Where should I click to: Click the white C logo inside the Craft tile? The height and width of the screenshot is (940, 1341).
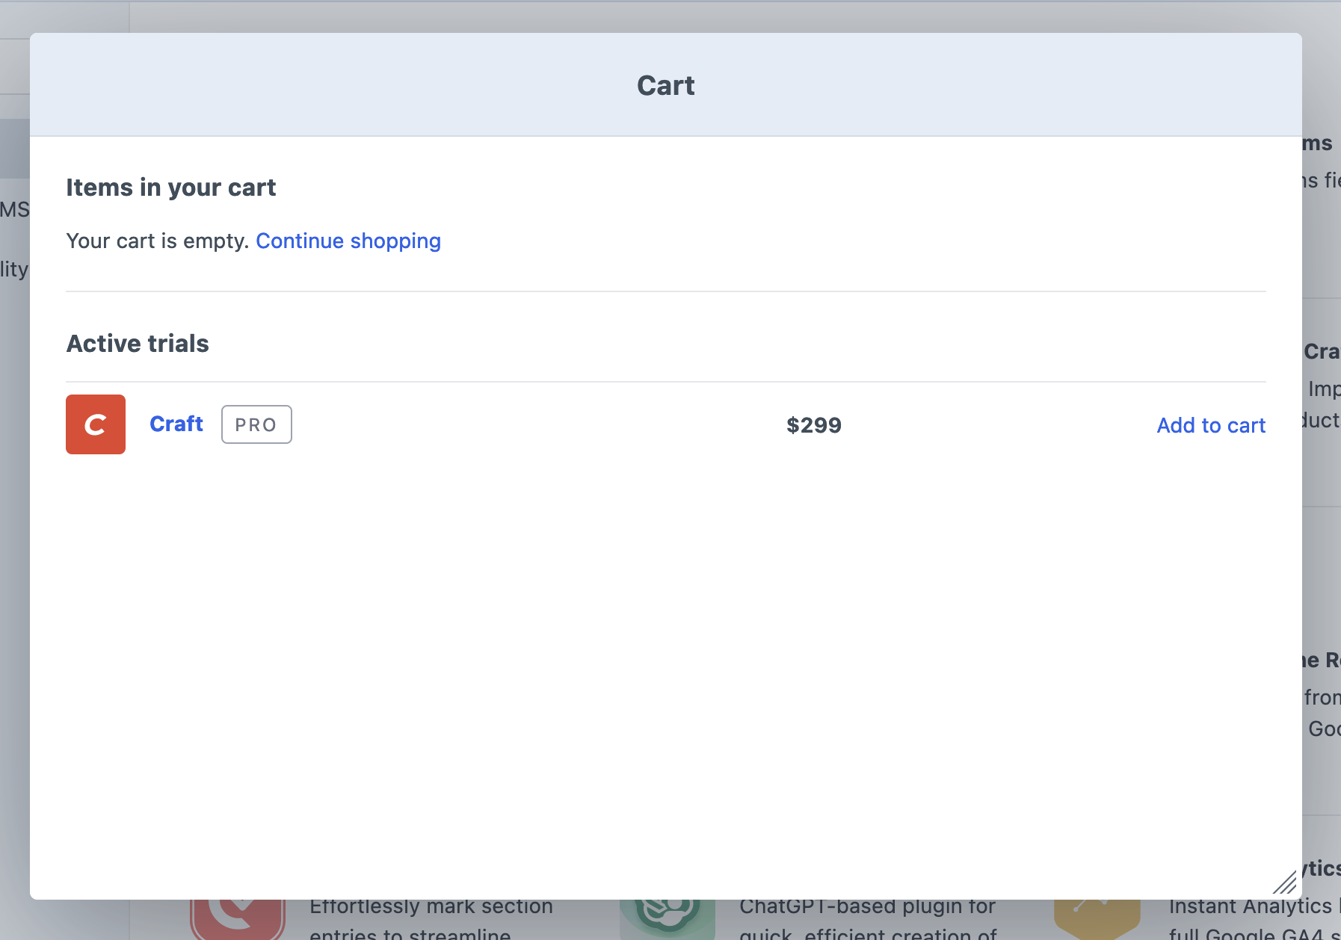(x=95, y=424)
